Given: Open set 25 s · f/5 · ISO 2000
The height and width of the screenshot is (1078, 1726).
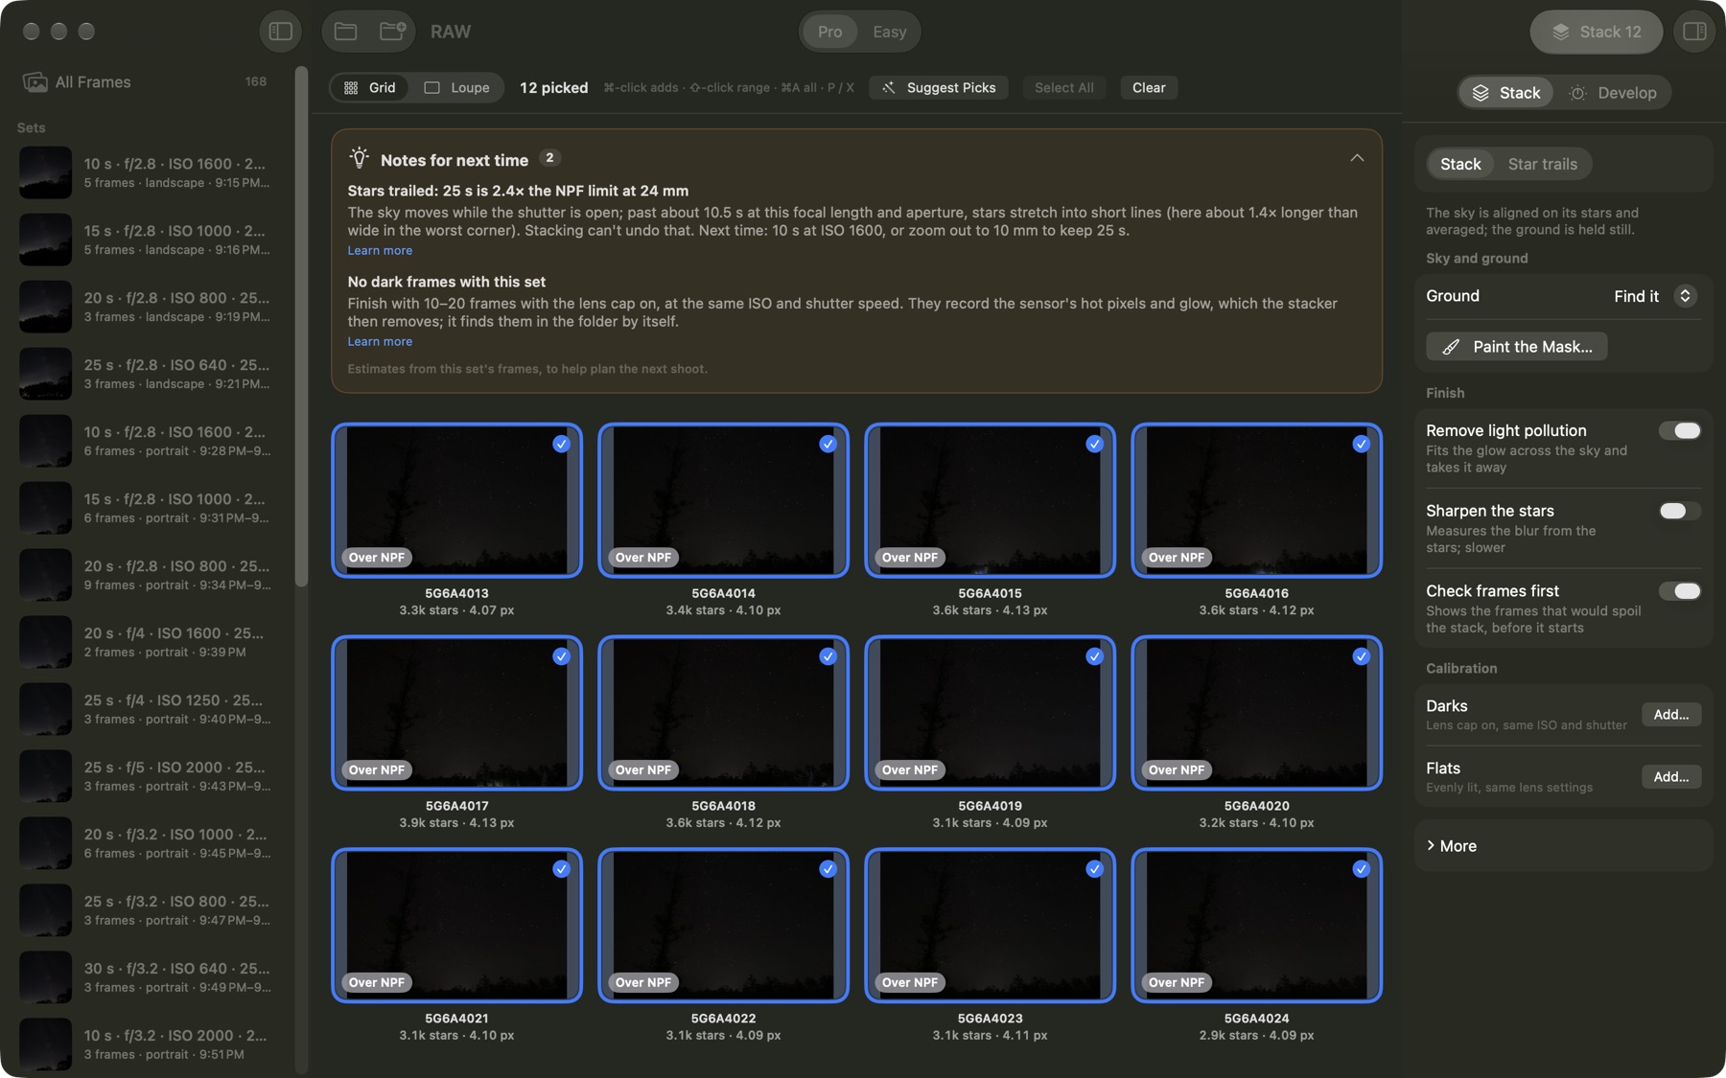Looking at the screenshot, I should coord(148,776).
